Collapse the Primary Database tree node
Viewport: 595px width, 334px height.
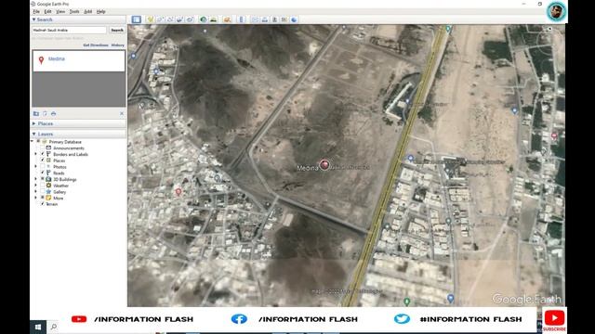click(x=33, y=142)
